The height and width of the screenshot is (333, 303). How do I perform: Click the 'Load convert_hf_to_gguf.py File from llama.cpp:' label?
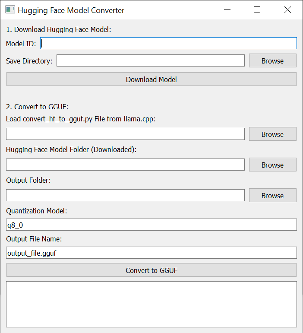[x=81, y=119]
